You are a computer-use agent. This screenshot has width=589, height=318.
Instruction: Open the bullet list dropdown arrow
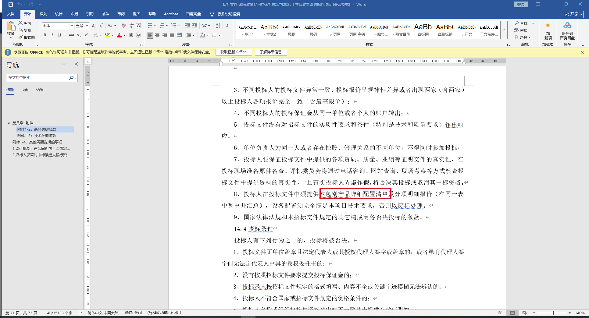point(155,26)
